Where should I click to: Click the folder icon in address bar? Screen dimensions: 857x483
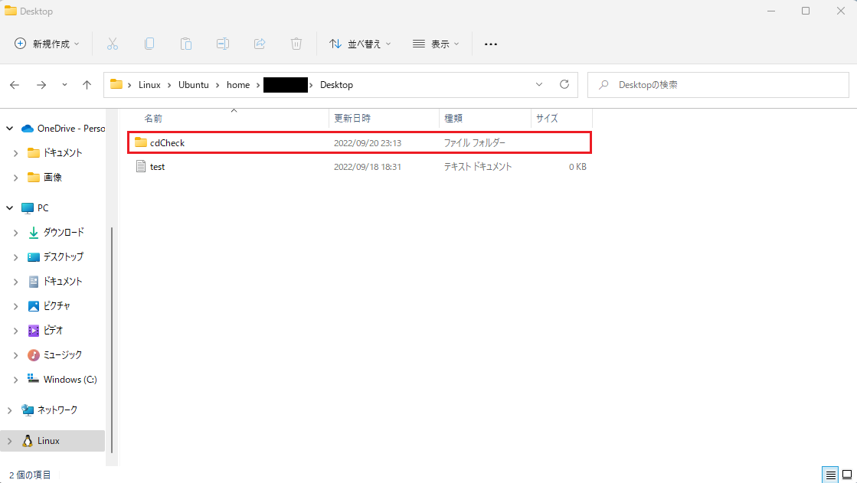116,84
